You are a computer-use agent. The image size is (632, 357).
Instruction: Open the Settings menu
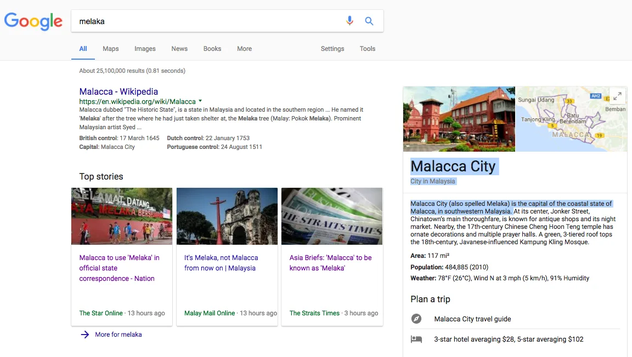[x=332, y=49]
